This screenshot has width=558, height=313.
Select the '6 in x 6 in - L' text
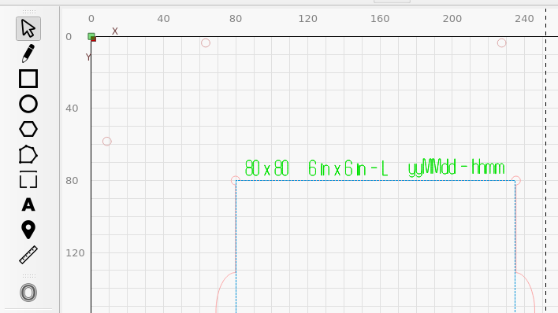tap(348, 168)
